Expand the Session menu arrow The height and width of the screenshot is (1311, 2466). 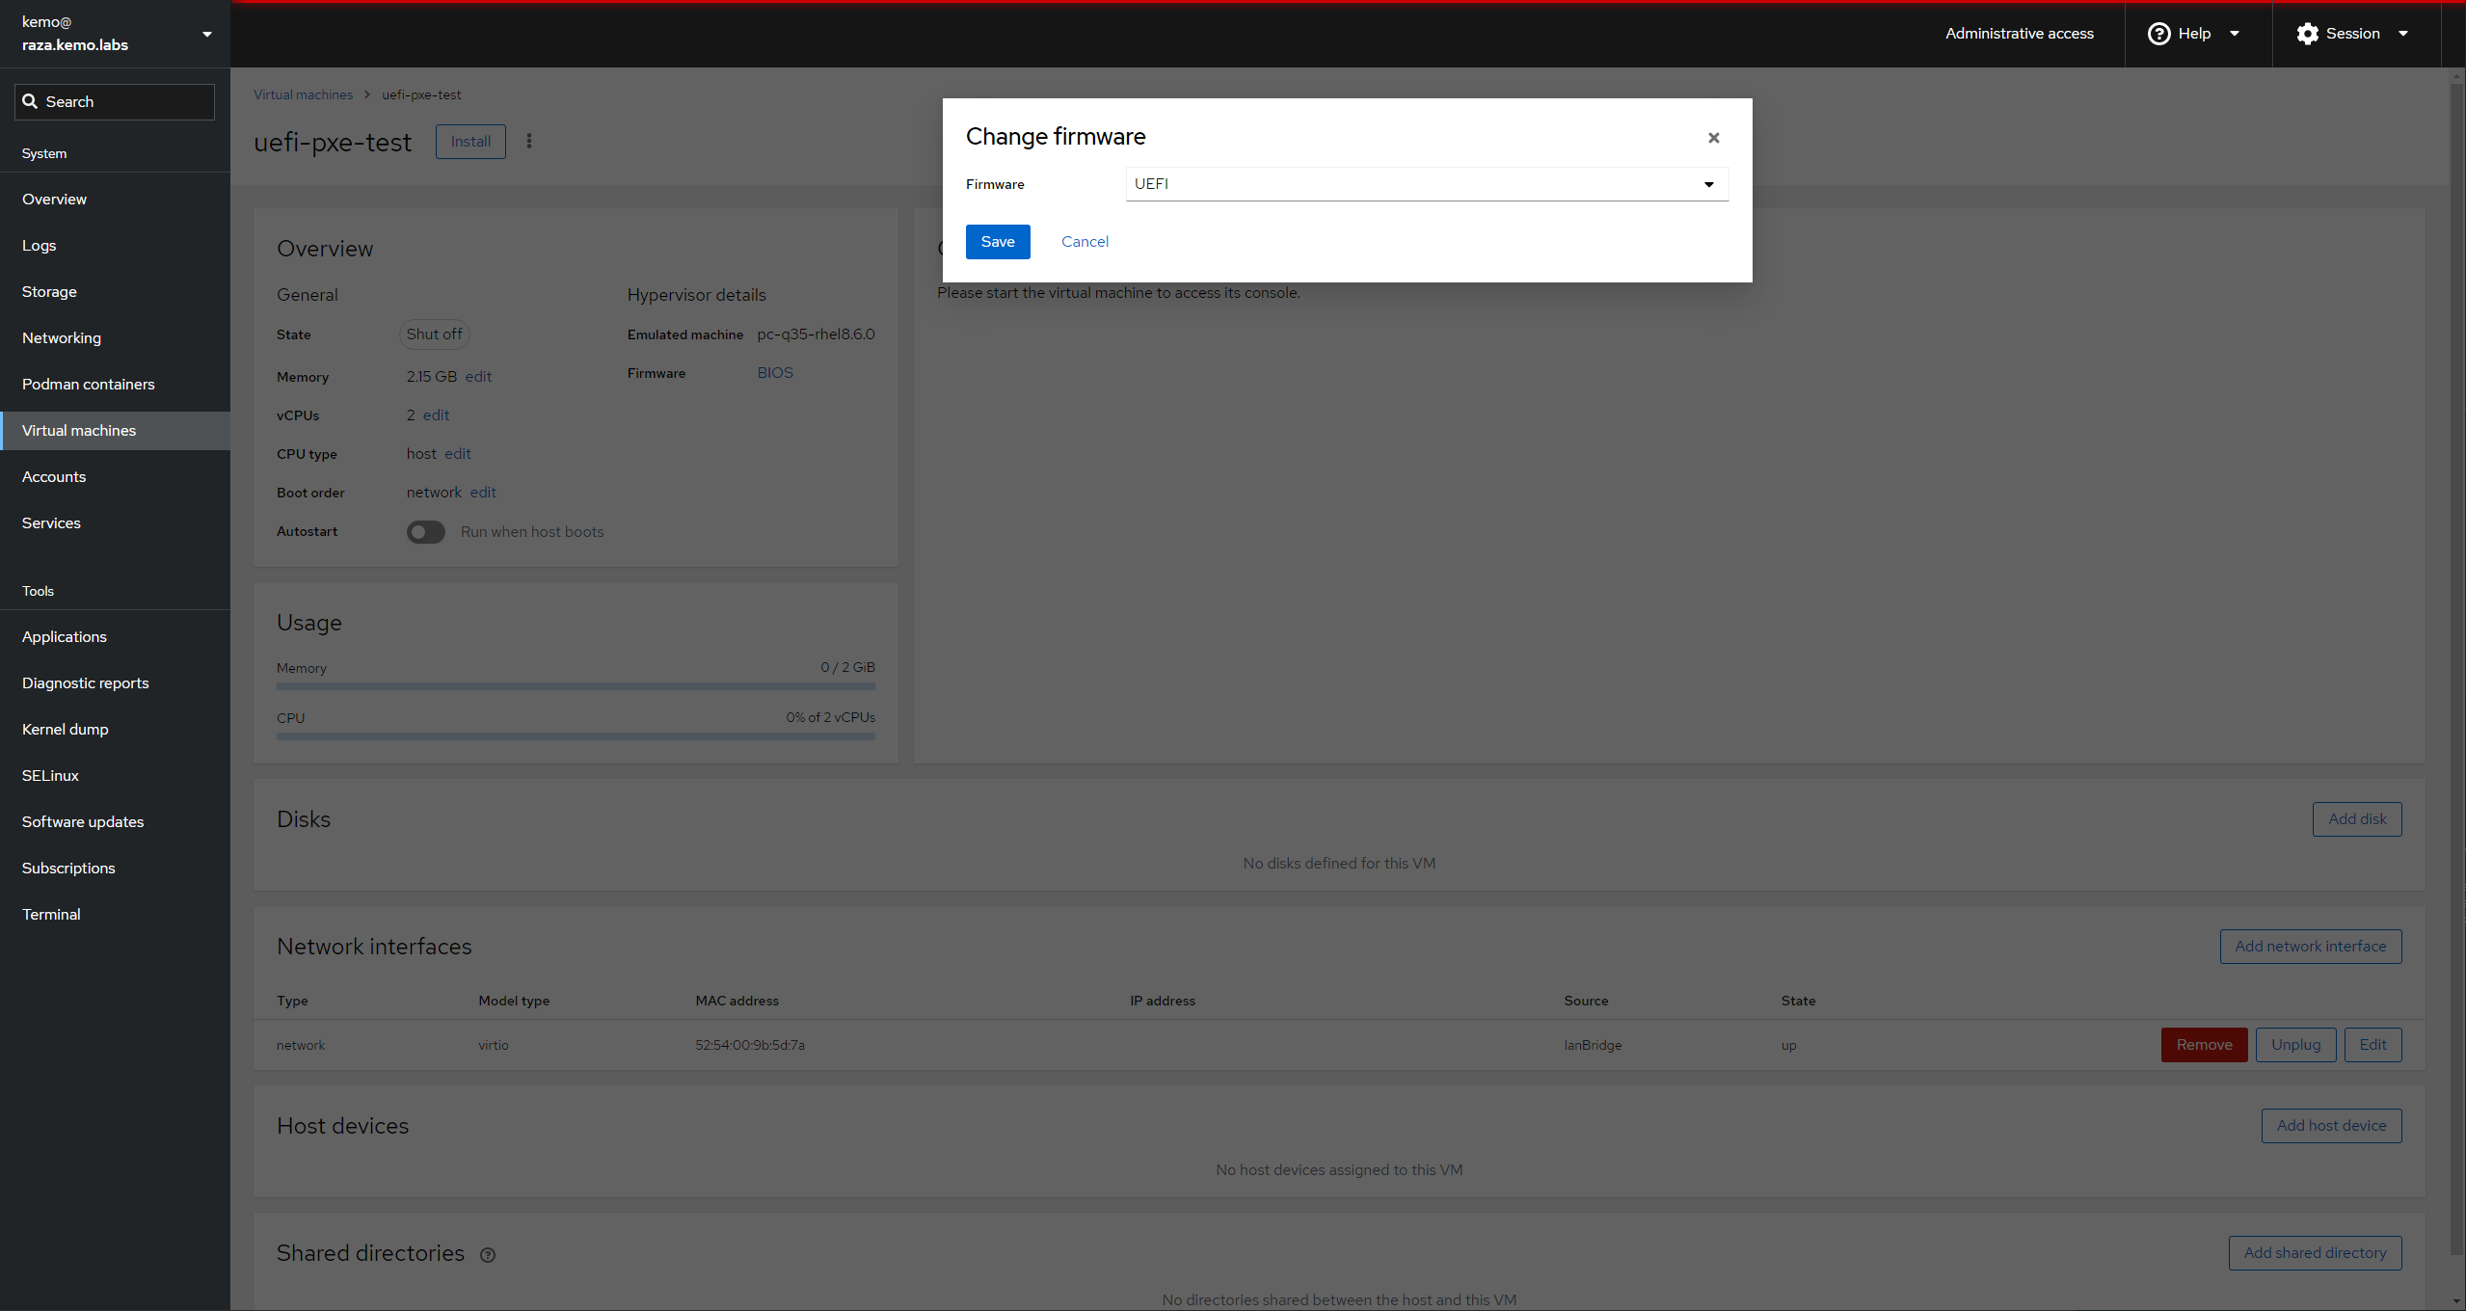2402,34
